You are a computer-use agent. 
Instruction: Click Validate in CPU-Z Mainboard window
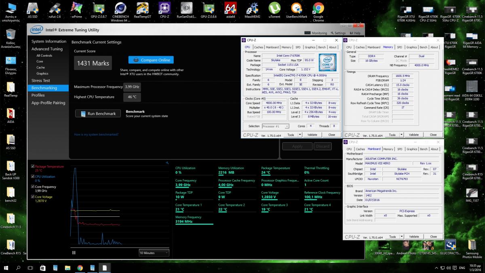pyautogui.click(x=414, y=237)
